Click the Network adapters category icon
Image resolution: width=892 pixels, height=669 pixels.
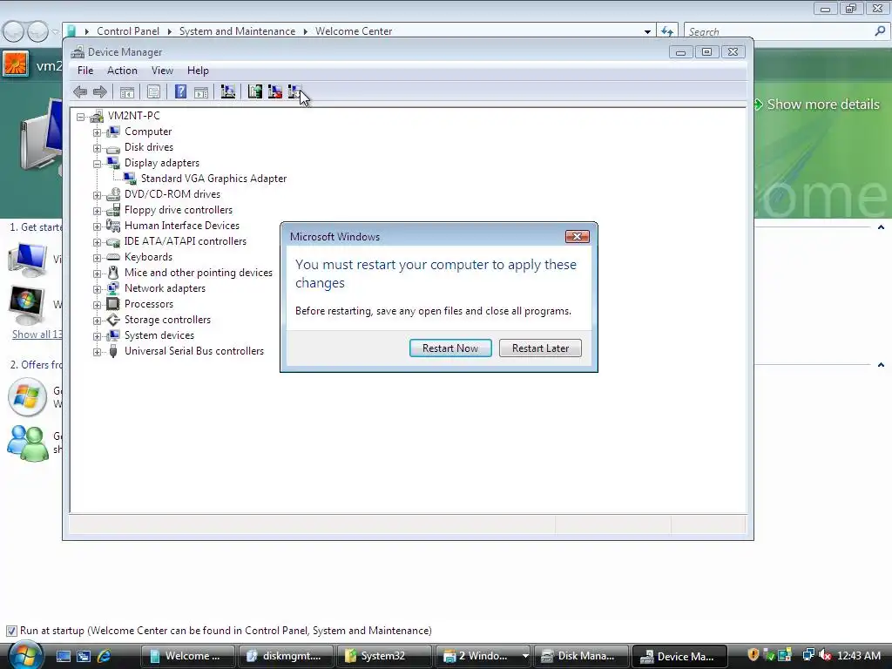pos(113,288)
